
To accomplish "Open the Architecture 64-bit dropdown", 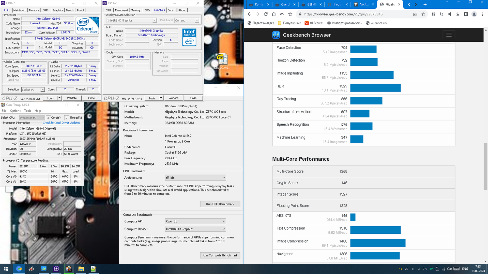I will coord(195,178).
